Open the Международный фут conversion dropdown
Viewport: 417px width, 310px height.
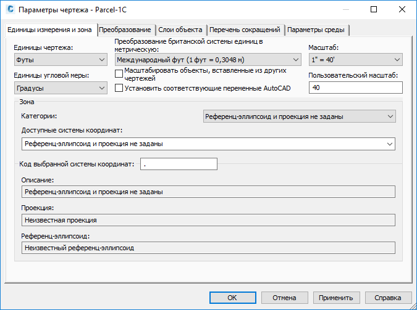[x=208, y=60]
